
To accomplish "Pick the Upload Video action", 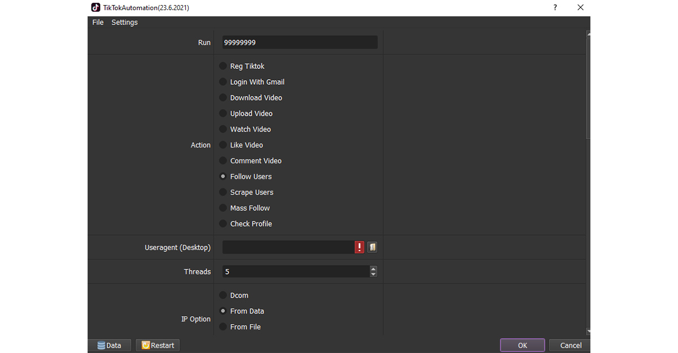I will click(x=246, y=114).
